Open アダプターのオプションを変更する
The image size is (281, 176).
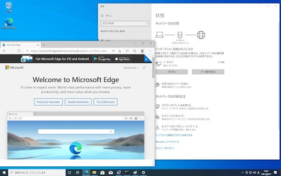coord(176,105)
